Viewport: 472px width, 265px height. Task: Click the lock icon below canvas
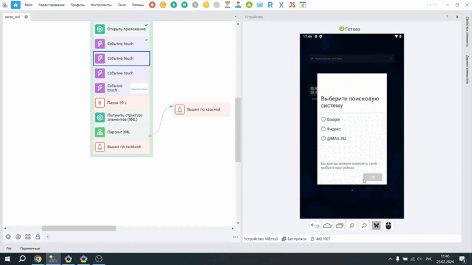coord(38,237)
